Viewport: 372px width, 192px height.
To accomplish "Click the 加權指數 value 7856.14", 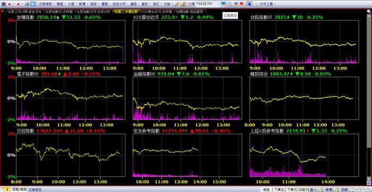I will 46,17.
